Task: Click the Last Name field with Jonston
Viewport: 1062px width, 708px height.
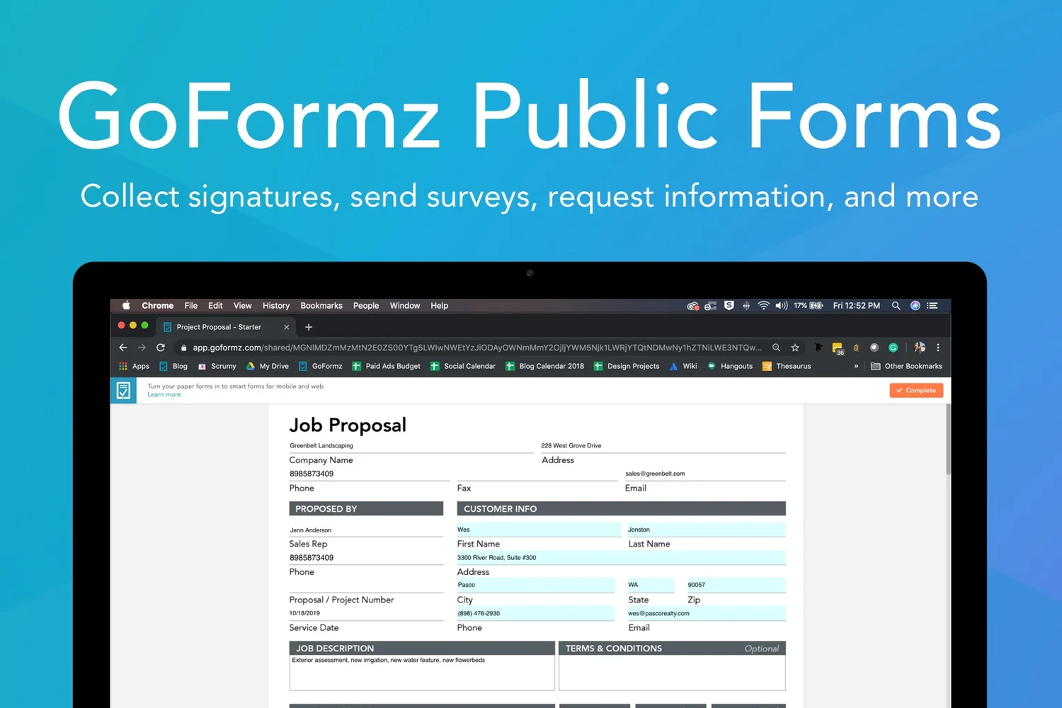Action: [707, 530]
